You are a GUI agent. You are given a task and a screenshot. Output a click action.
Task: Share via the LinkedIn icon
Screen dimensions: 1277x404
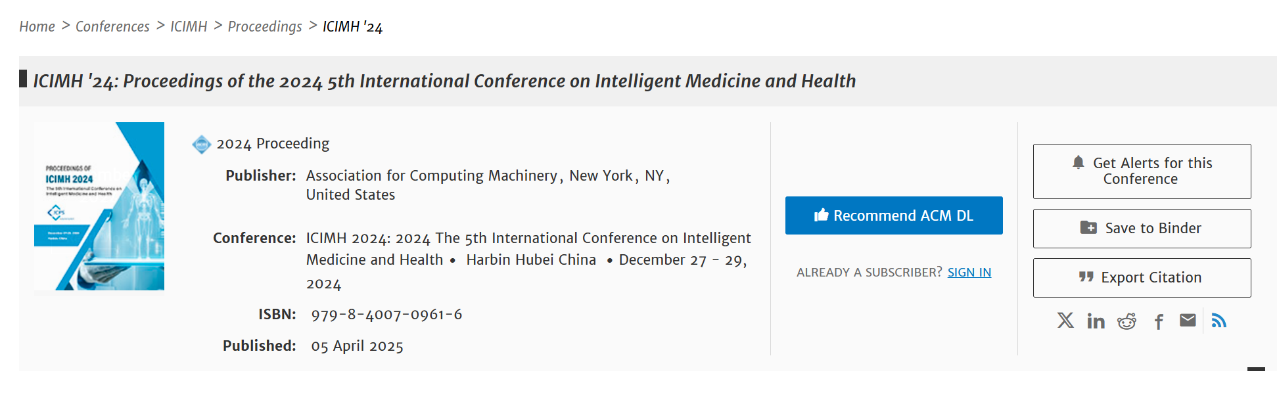[x=1096, y=321]
